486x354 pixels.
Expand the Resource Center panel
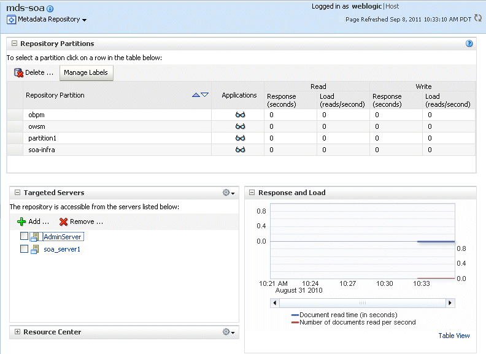17,332
